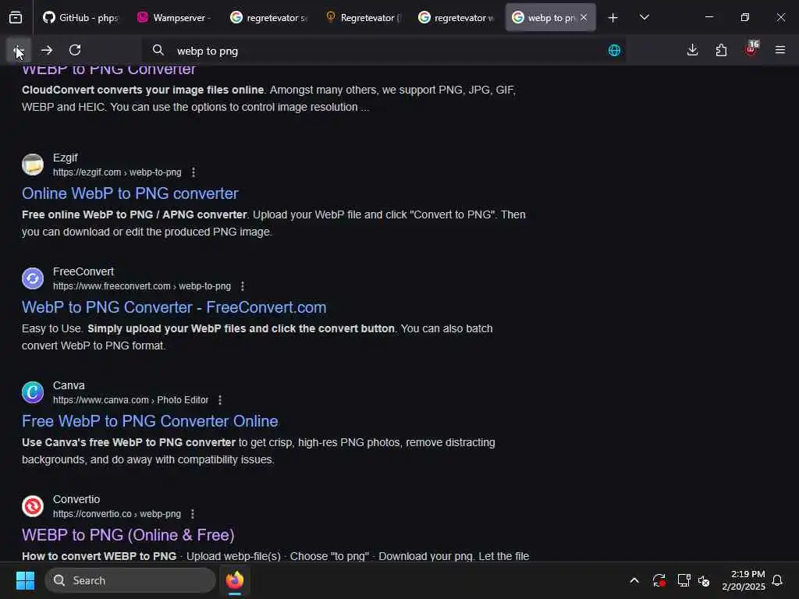
Task: Click the ezgif.com webp-to-png URL
Action: 117,172
